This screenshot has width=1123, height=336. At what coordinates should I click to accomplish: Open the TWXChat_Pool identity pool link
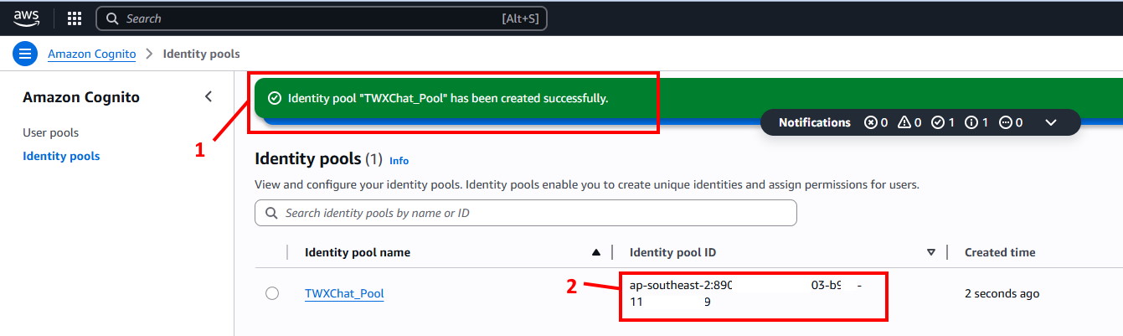pyautogui.click(x=344, y=293)
